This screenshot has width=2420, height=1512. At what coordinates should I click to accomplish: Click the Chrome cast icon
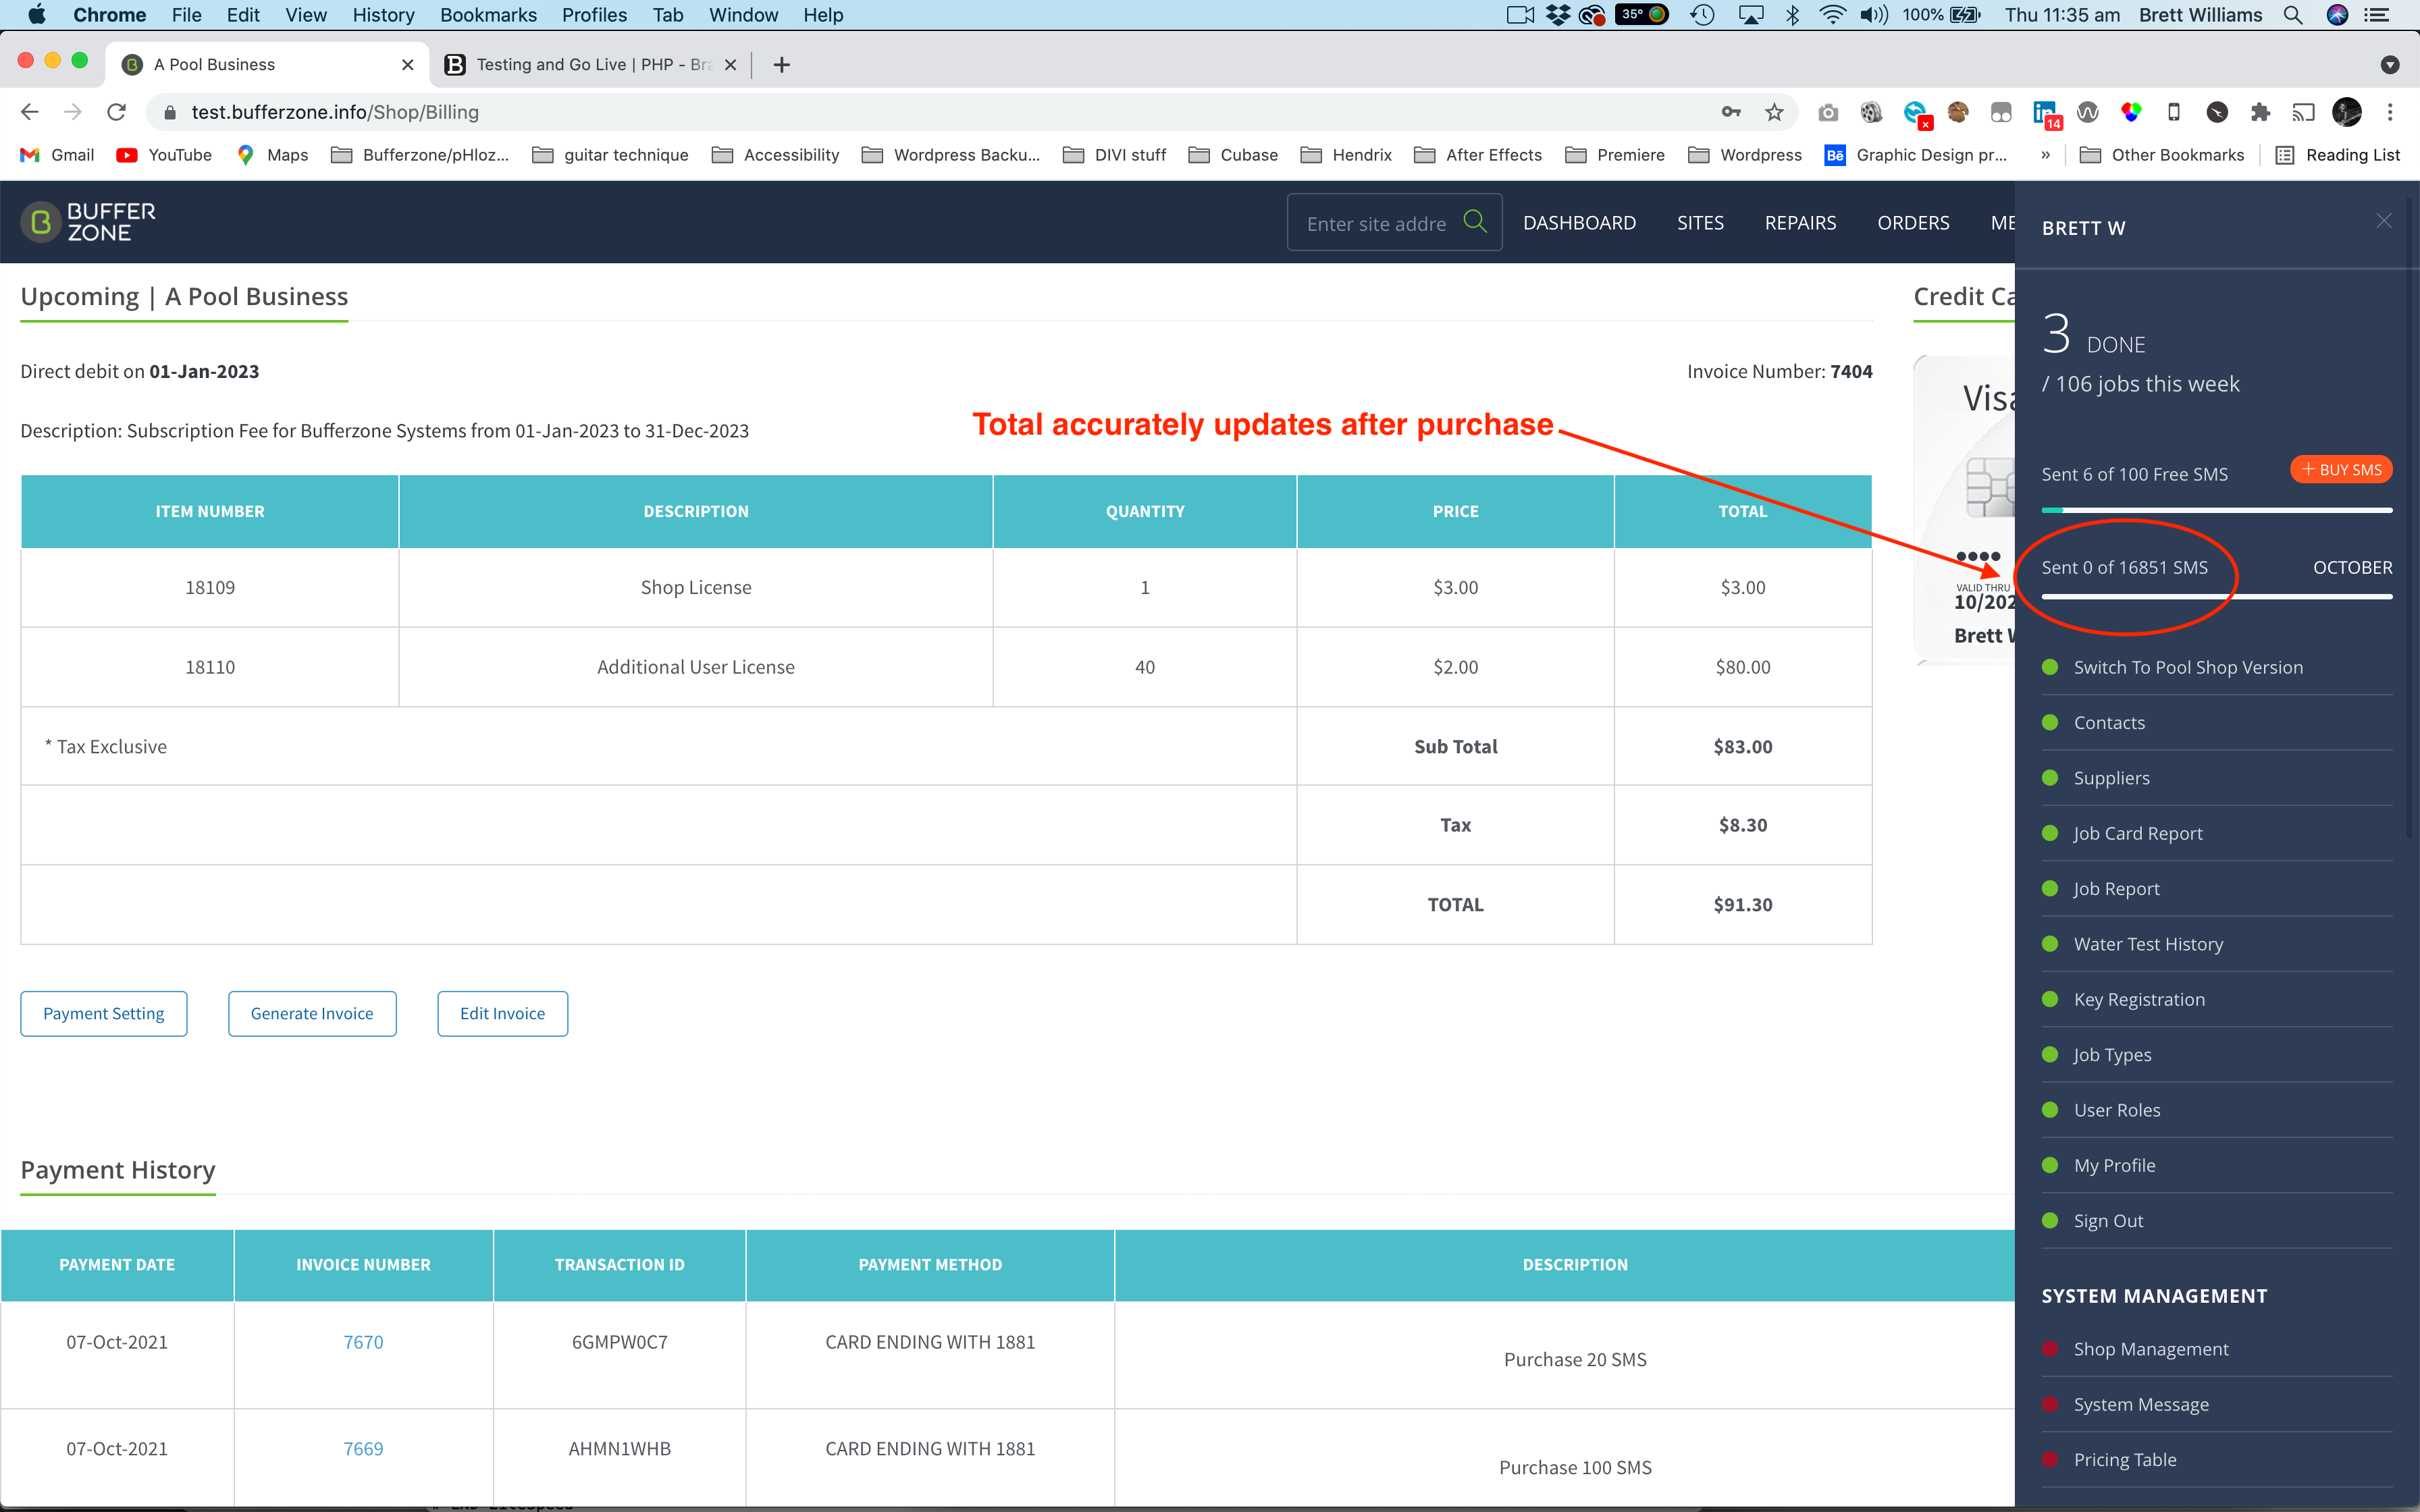(x=2303, y=112)
